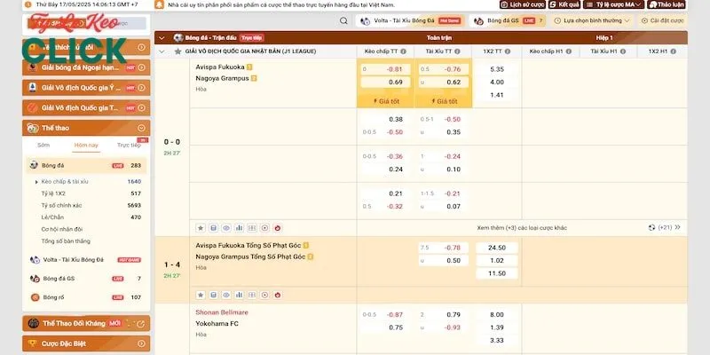Click info icon next to Tài Xỉu TT
This screenshot has height=355, width=710.
coord(459,51)
